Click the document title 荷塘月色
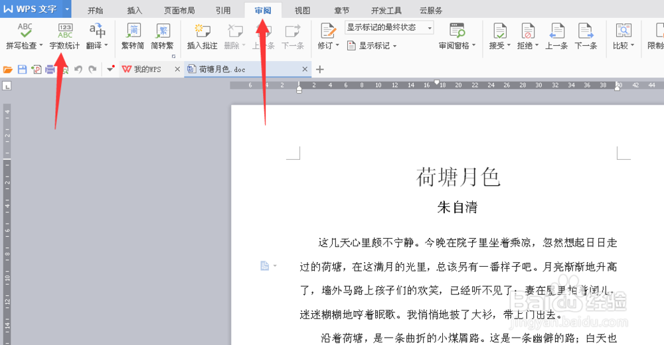The height and width of the screenshot is (345, 664). tap(457, 177)
